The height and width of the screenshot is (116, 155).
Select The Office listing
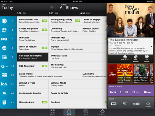pyautogui.click(x=33, y=39)
